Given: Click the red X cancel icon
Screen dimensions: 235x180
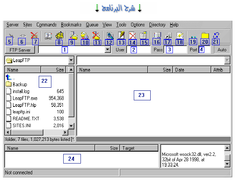Looking at the screenshot, I should click(x=34, y=35).
